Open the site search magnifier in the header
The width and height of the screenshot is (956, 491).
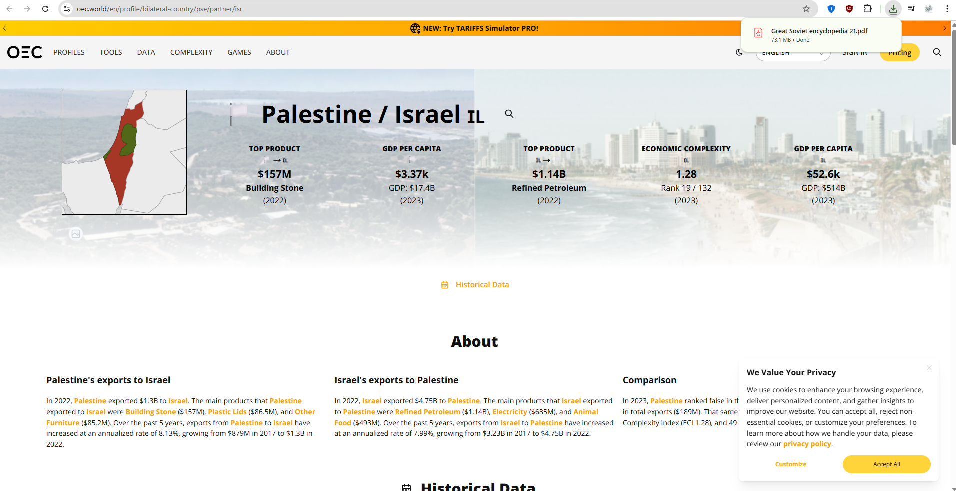937,52
